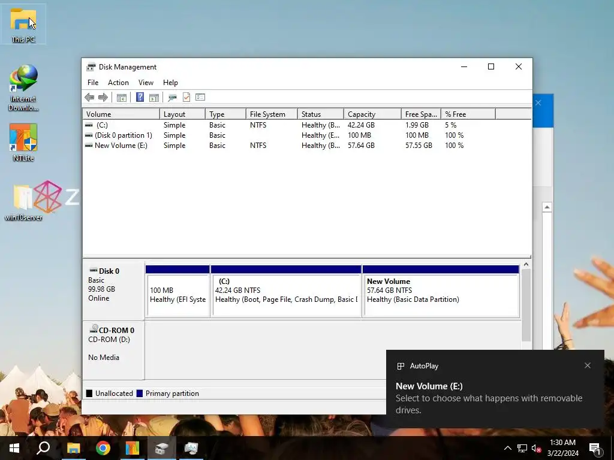Click the 57.55 GB free space cell
Viewport: 614px width, 460px height.
(419, 146)
